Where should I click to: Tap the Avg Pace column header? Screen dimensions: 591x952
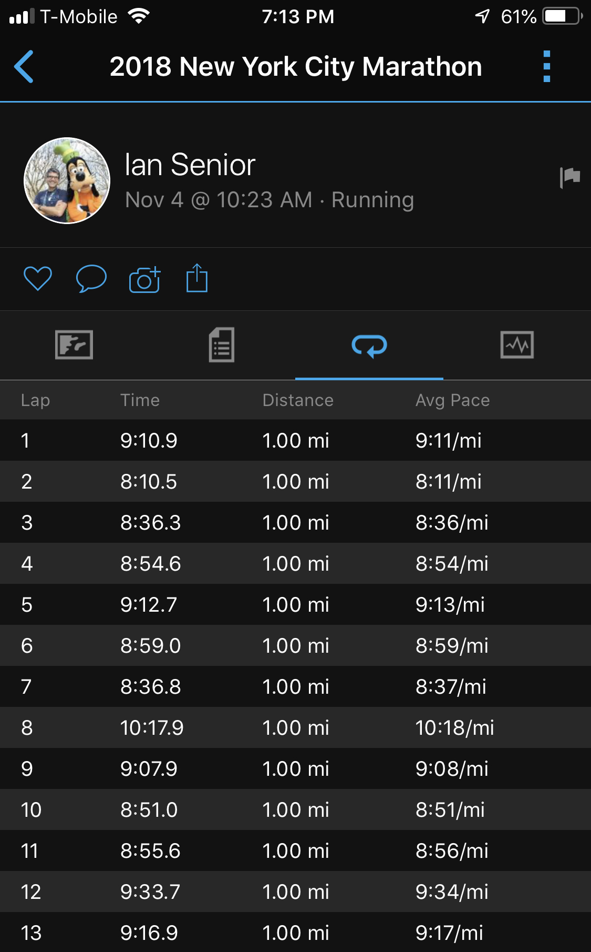click(452, 400)
